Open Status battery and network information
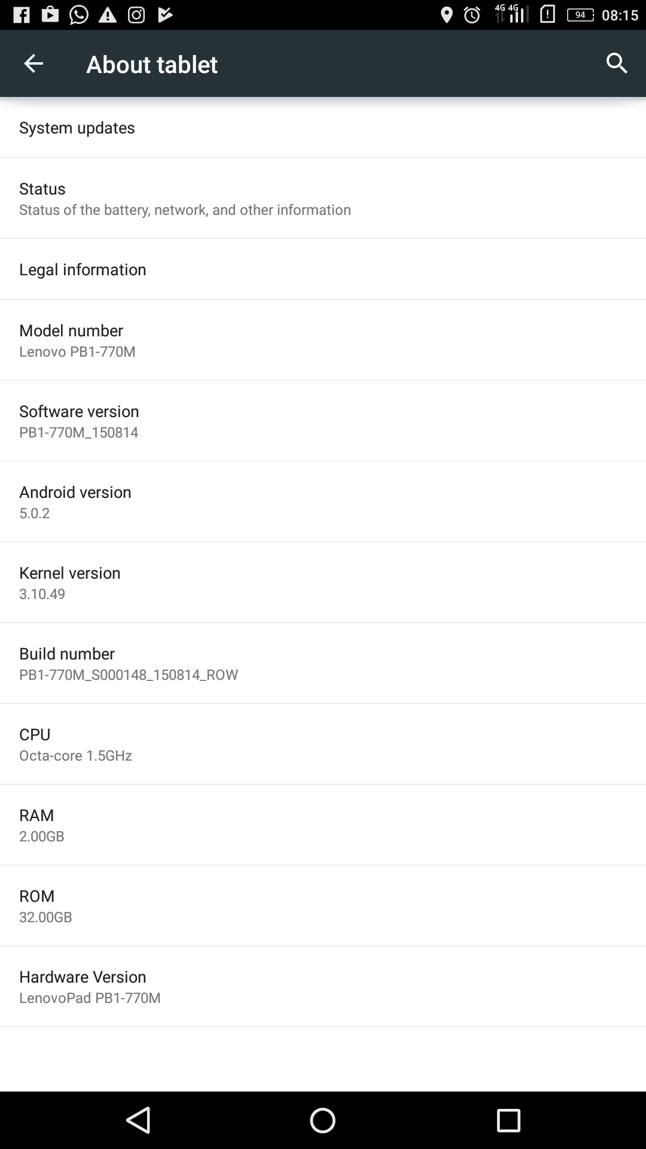The width and height of the screenshot is (646, 1149). [323, 198]
